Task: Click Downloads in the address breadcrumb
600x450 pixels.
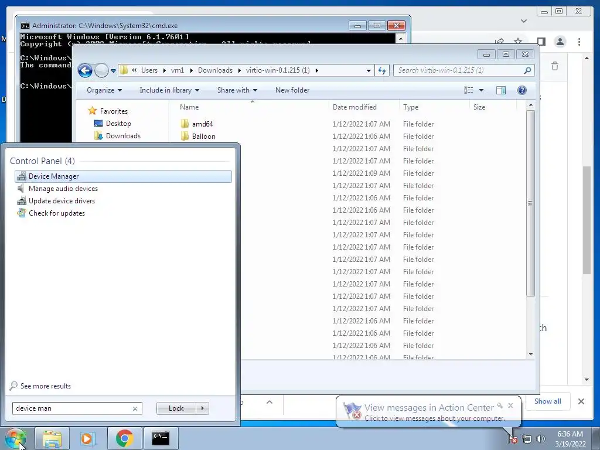Action: coord(215,70)
